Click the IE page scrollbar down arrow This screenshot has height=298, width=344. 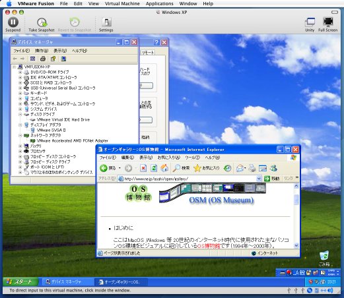point(296,246)
